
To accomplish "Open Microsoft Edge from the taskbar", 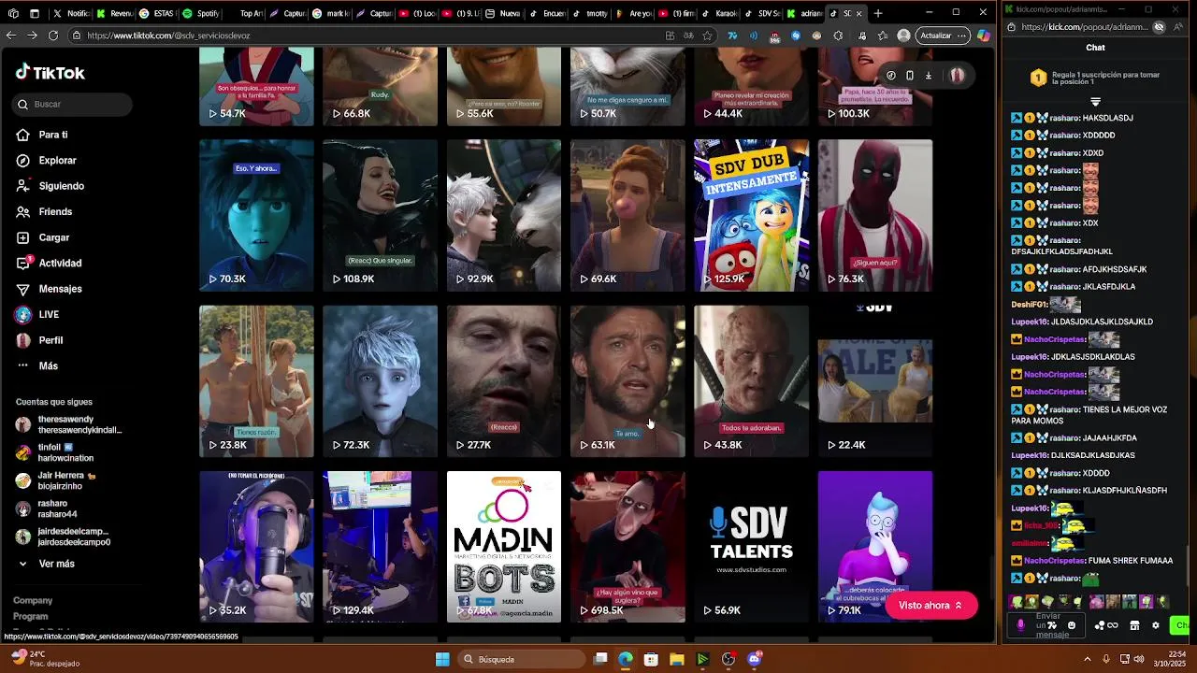I will (625, 659).
